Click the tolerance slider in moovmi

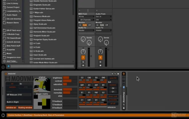pyautogui.click(x=93, y=107)
